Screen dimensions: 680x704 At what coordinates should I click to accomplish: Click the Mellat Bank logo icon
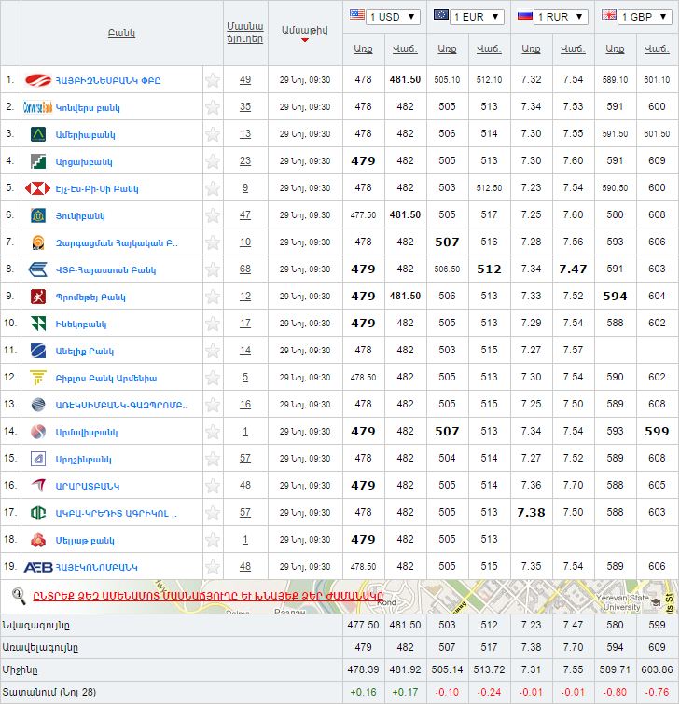pyautogui.click(x=39, y=540)
